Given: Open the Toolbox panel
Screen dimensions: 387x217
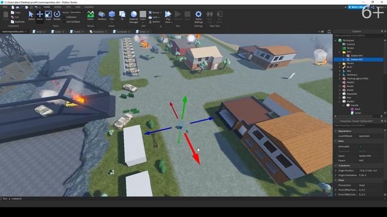Looking at the screenshot, I should pyautogui.click(x=102, y=16).
